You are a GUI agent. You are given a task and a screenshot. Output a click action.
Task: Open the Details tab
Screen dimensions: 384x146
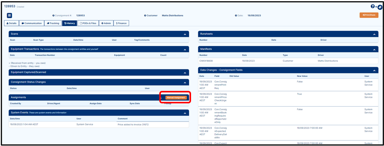coord(11,23)
